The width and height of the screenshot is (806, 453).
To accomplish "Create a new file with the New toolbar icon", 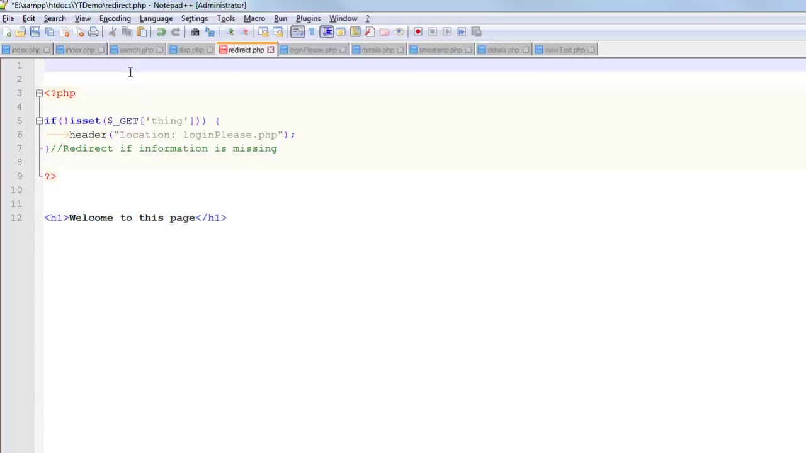I will coord(7,32).
